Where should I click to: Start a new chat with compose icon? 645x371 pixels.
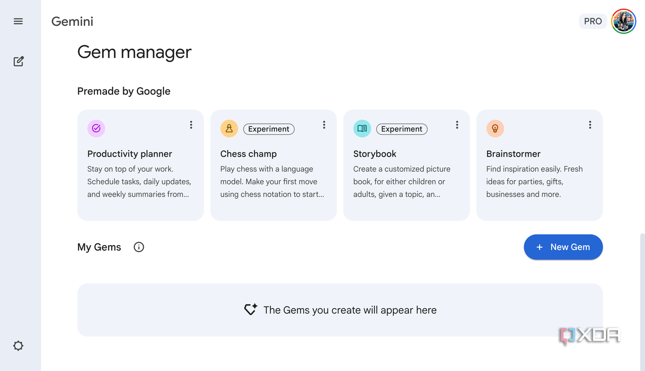[x=18, y=61]
